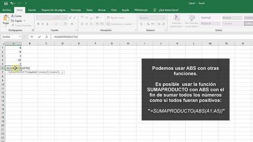Align cell text right
Screen dimensions: 253x142
(x=91, y=24)
